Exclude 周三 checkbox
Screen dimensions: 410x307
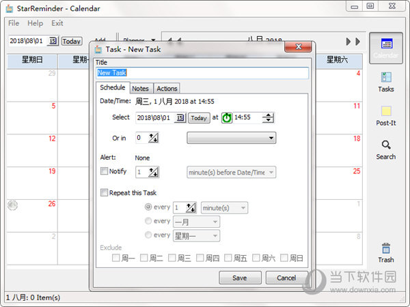click(x=172, y=258)
